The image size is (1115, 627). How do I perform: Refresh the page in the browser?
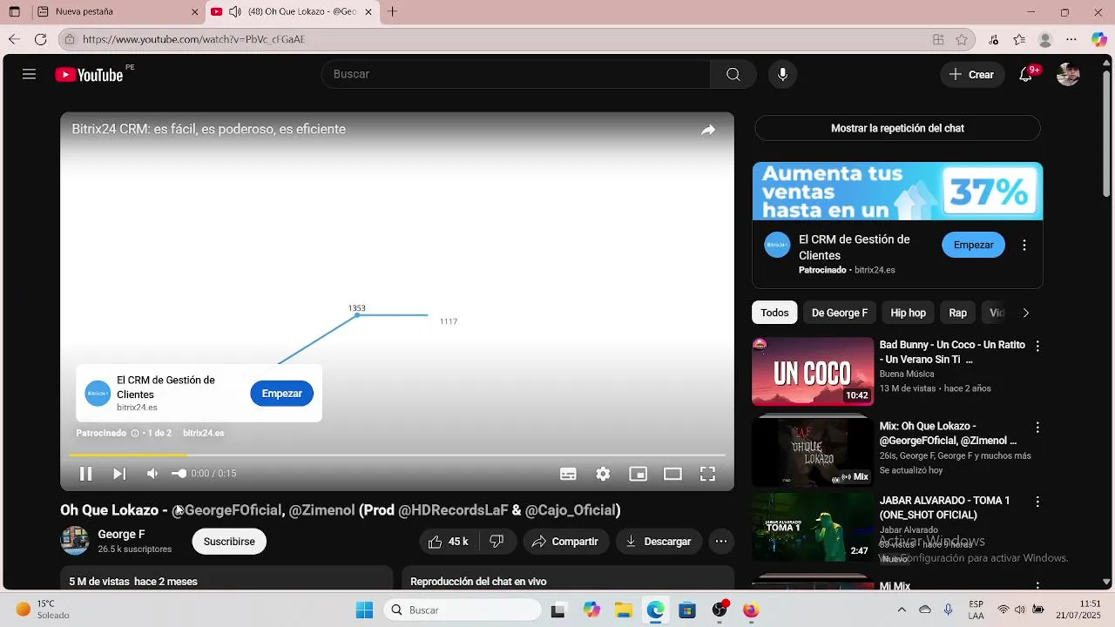pos(40,39)
